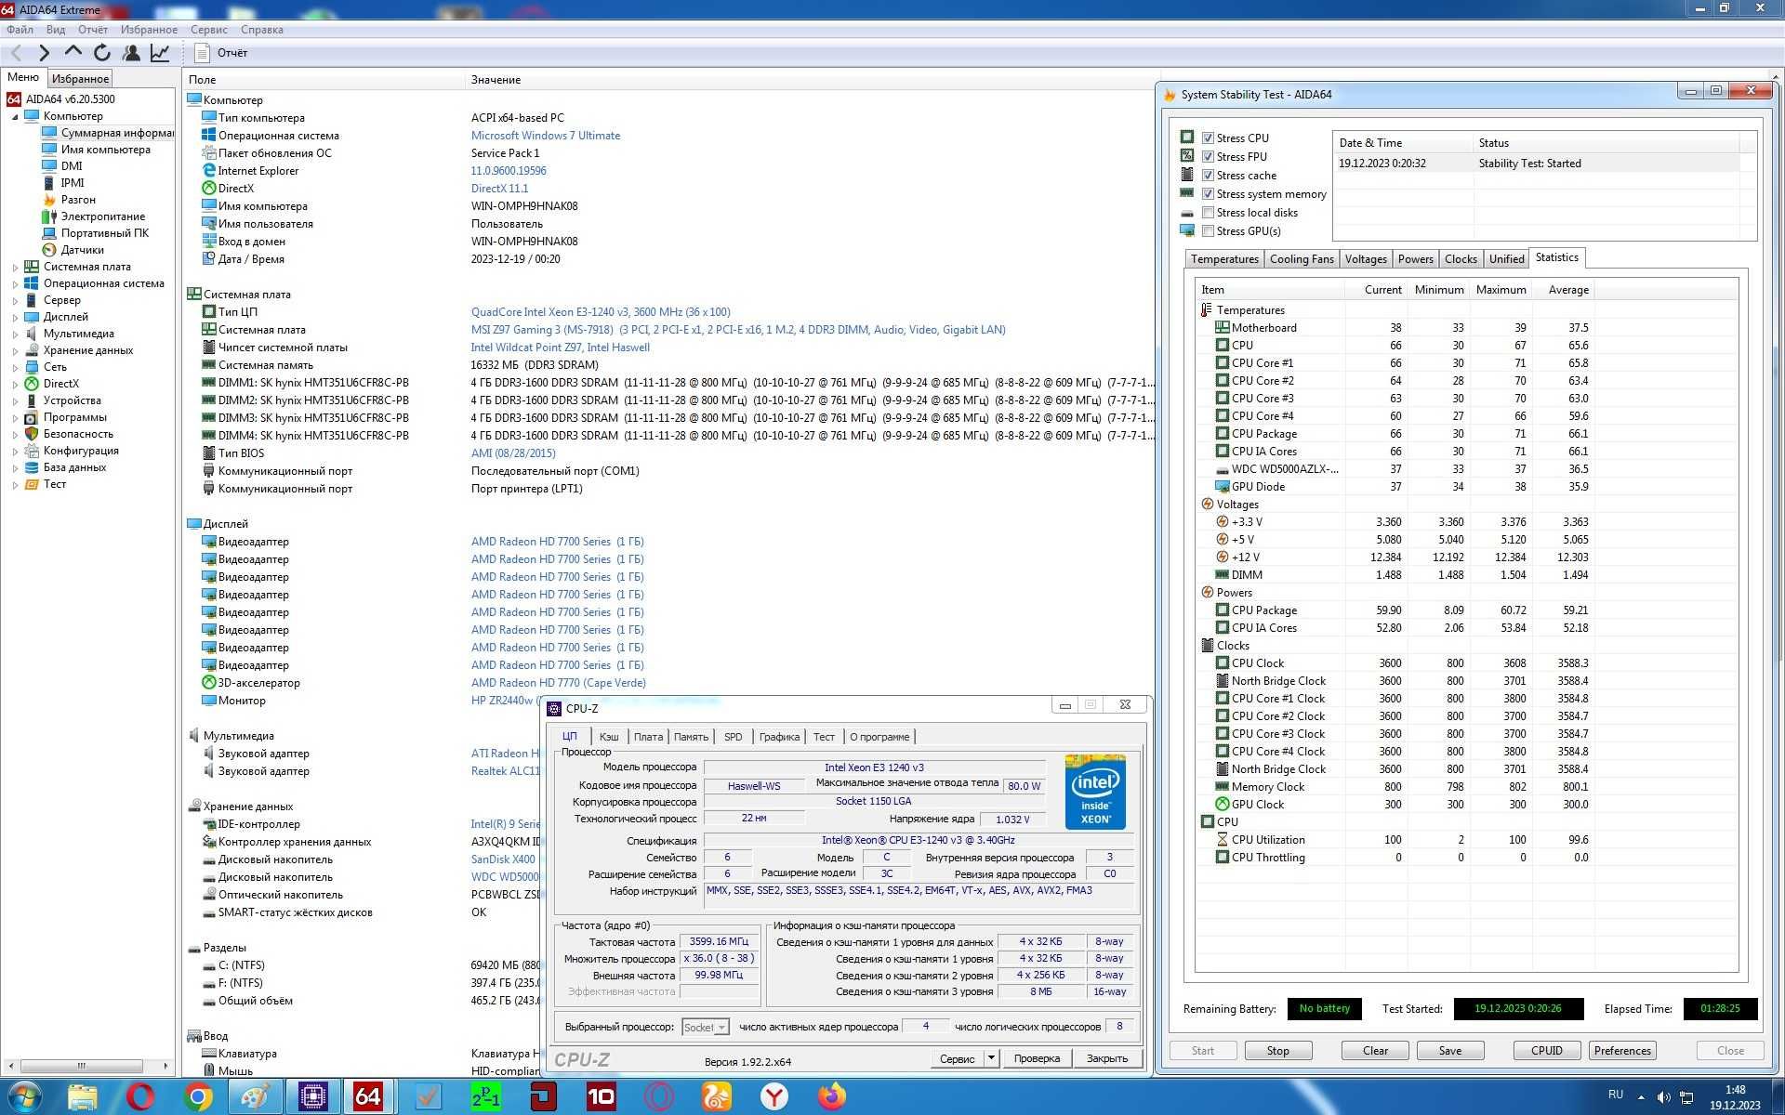Expand the Системная плата tree node

click(15, 268)
